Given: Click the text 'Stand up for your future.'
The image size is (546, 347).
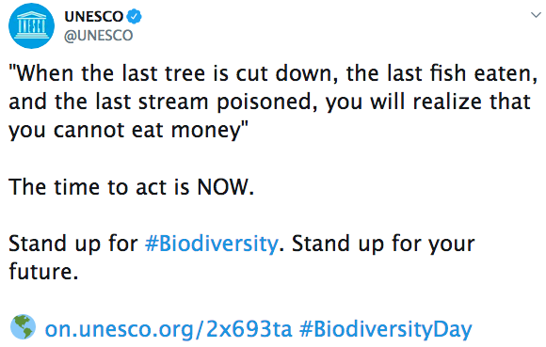Looking at the screenshot, I should (241, 258).
